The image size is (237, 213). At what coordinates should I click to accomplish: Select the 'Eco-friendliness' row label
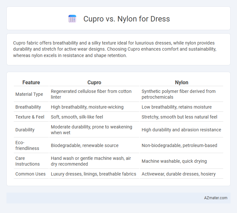[27, 145]
